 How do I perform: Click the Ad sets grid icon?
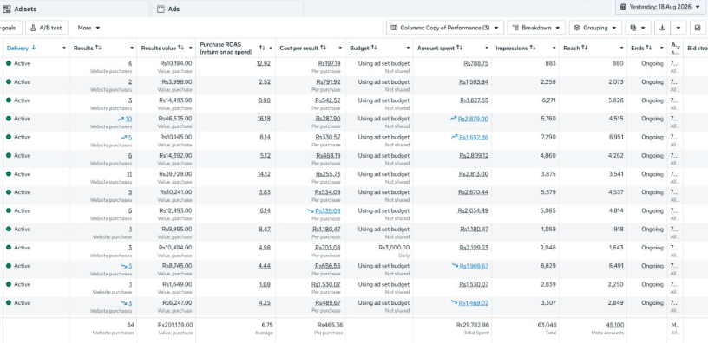pyautogui.click(x=7, y=9)
